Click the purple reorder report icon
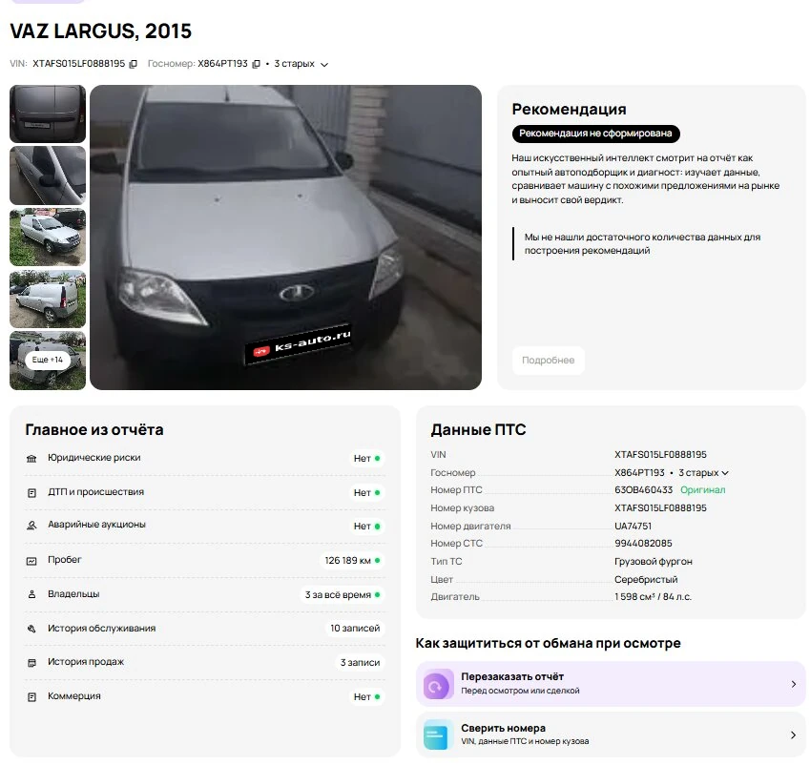Image resolution: width=810 pixels, height=765 pixels. point(437,684)
